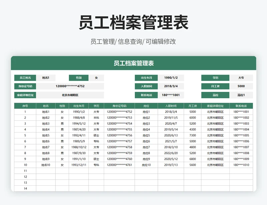Select gender cell in the 姓名4 row

coord(62,129)
